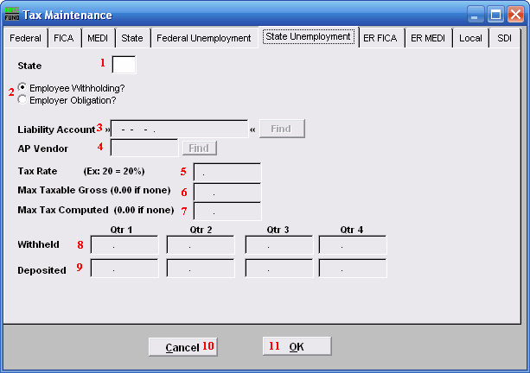Click the State code input field
The height and width of the screenshot is (373, 530).
(124, 65)
